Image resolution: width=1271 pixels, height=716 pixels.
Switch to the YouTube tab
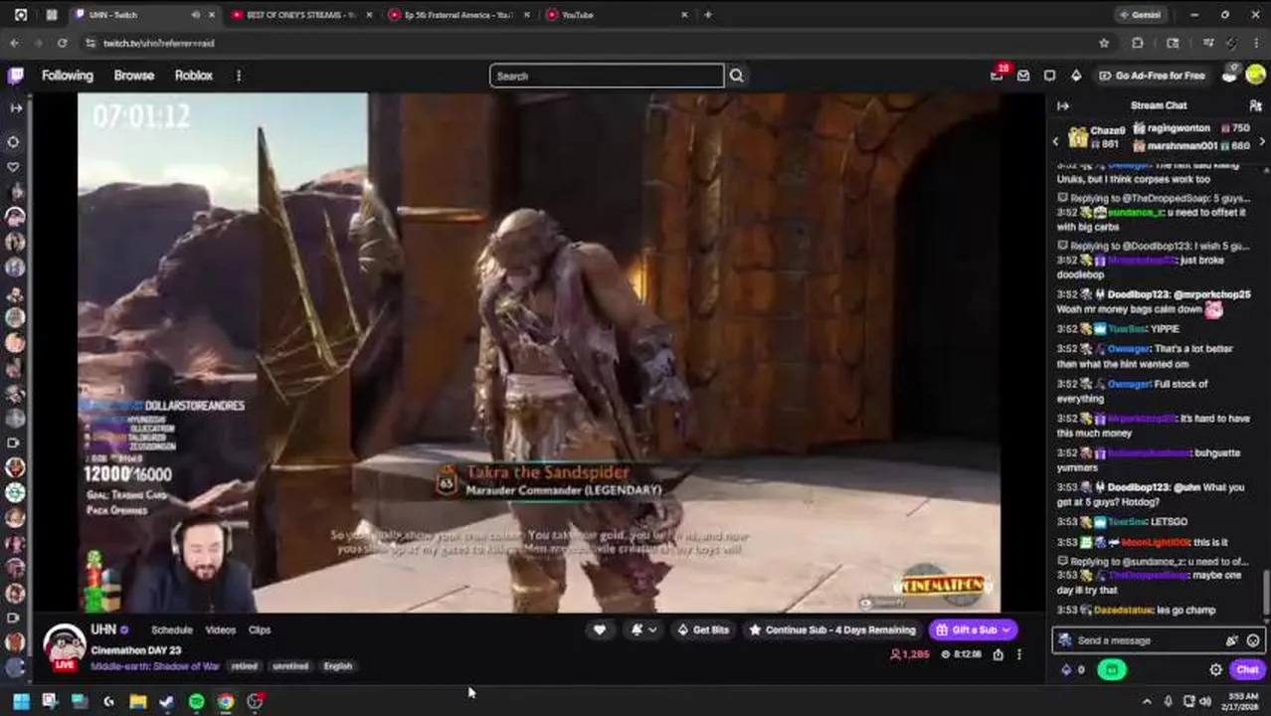point(616,15)
